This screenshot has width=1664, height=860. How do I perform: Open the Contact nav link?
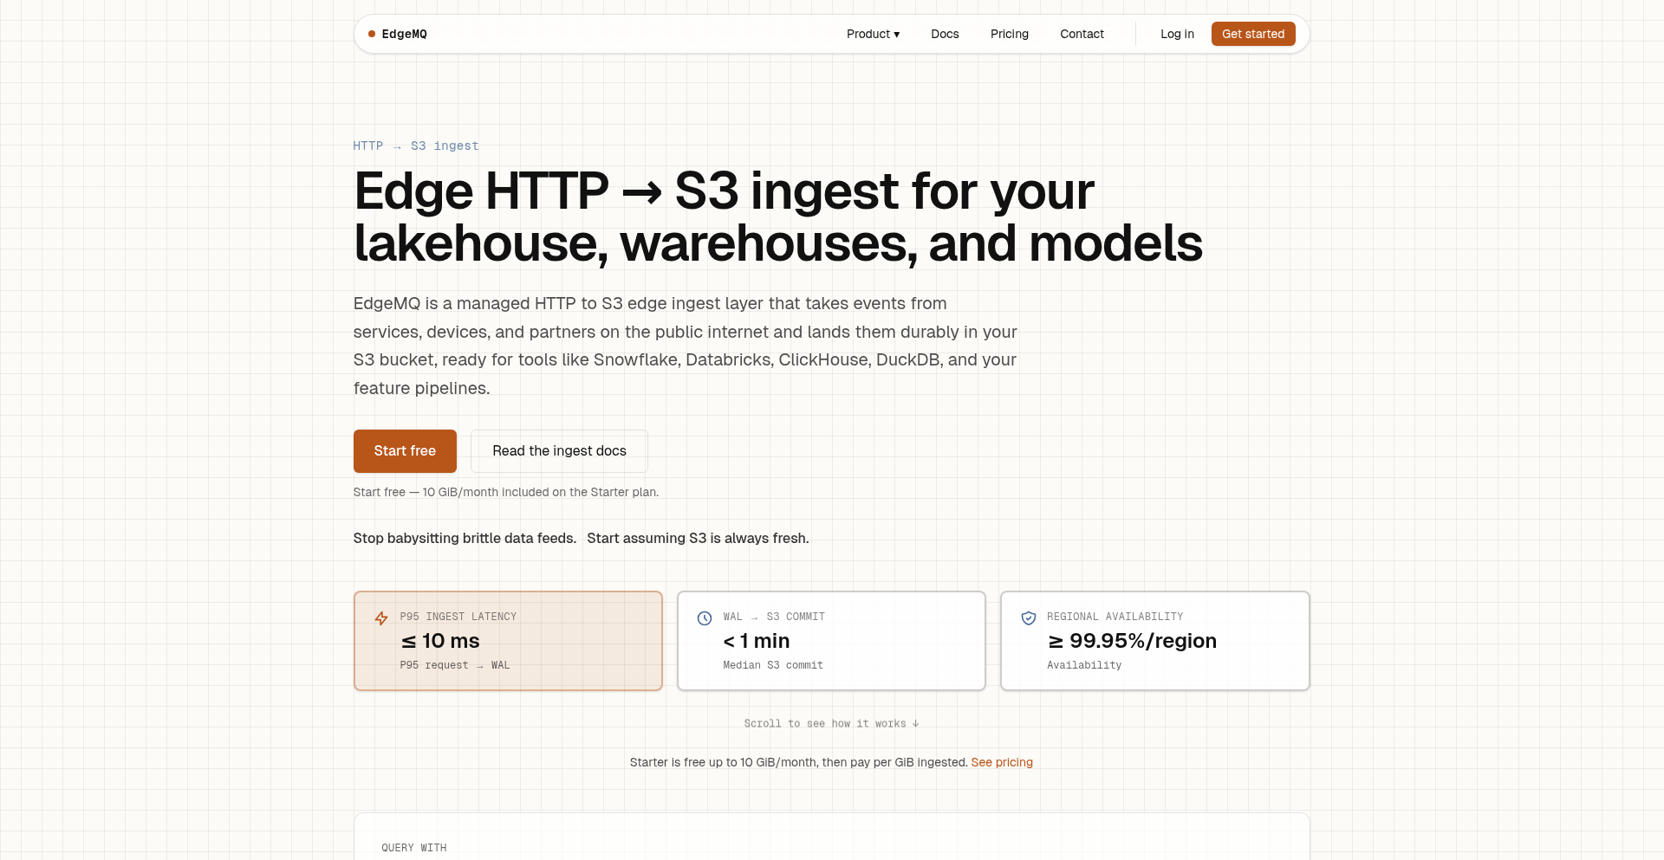click(1082, 35)
